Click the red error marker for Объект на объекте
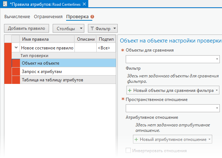 point(16,63)
